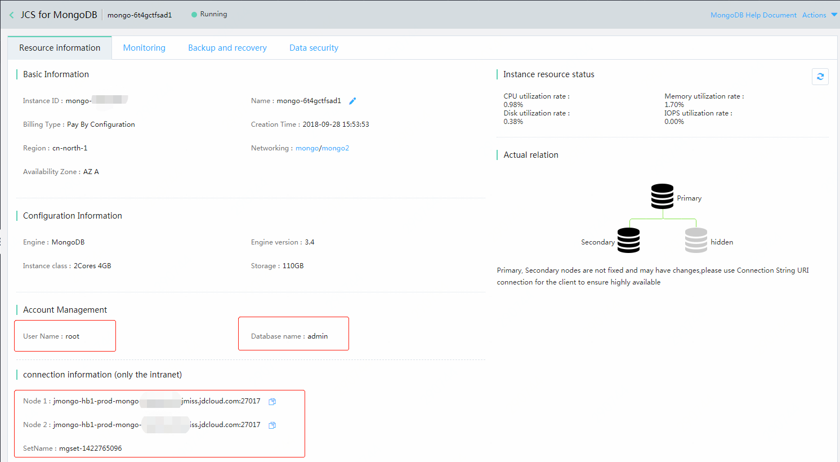The height and width of the screenshot is (462, 840).
Task: Click the Connection String URI notice text
Action: click(x=653, y=276)
